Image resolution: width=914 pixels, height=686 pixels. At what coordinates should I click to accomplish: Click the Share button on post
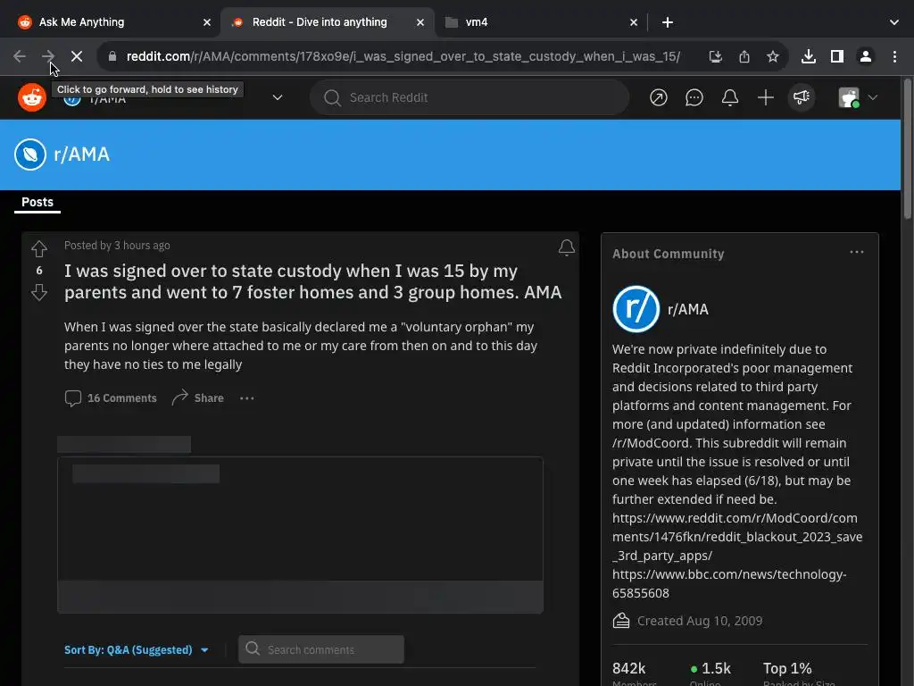(197, 397)
